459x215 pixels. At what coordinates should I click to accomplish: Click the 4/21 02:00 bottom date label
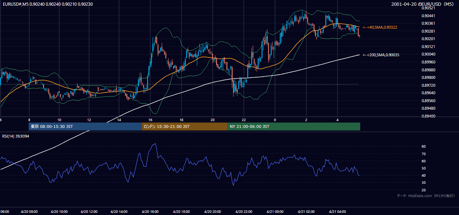click(306, 212)
